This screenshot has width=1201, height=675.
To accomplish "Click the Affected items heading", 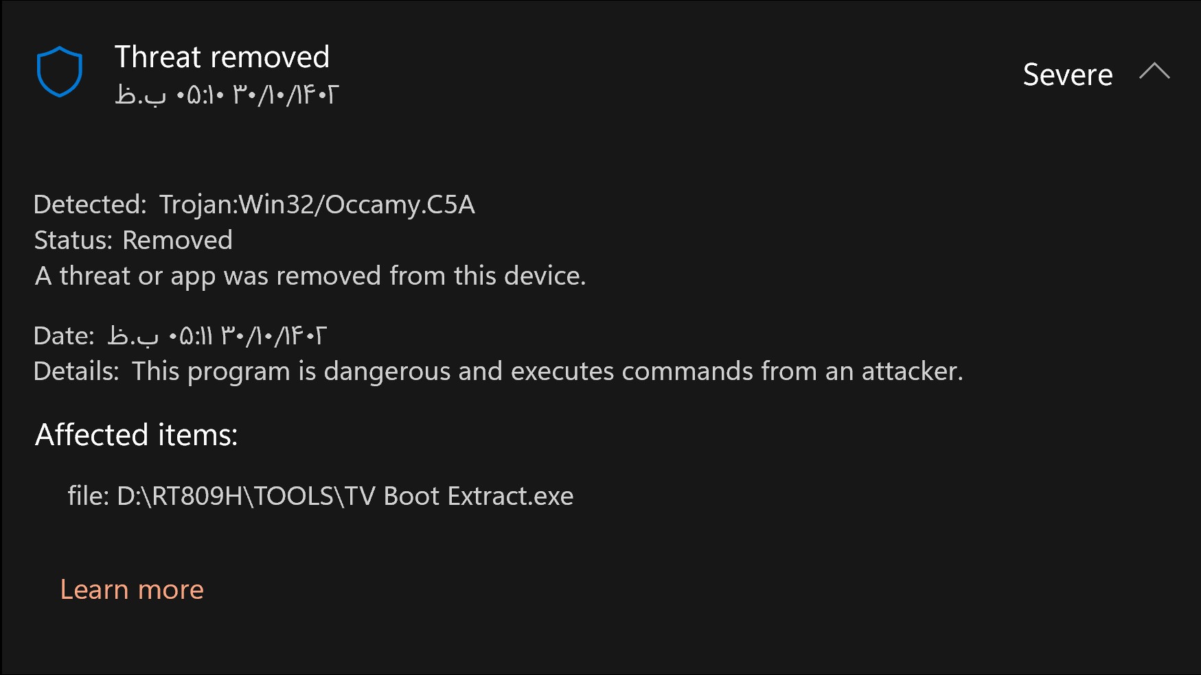I will [x=137, y=435].
